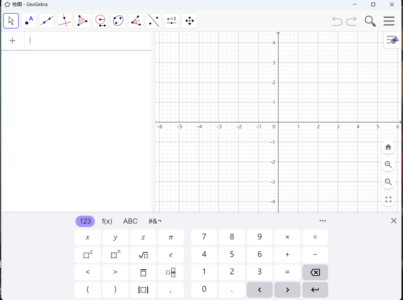Tap the division ÷ key

[x=315, y=238]
